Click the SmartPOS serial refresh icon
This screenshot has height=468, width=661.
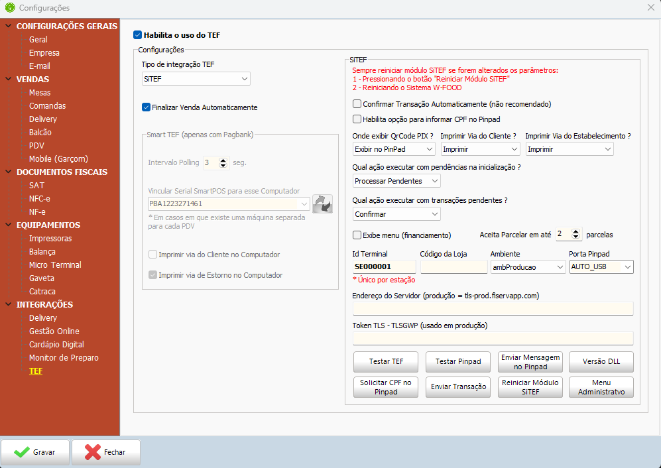[x=322, y=204]
